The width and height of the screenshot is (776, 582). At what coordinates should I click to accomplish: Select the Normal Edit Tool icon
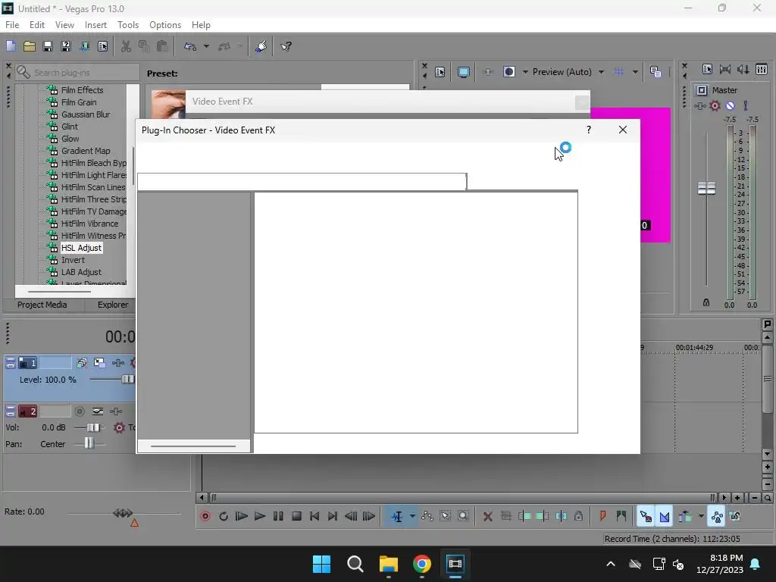point(397,517)
